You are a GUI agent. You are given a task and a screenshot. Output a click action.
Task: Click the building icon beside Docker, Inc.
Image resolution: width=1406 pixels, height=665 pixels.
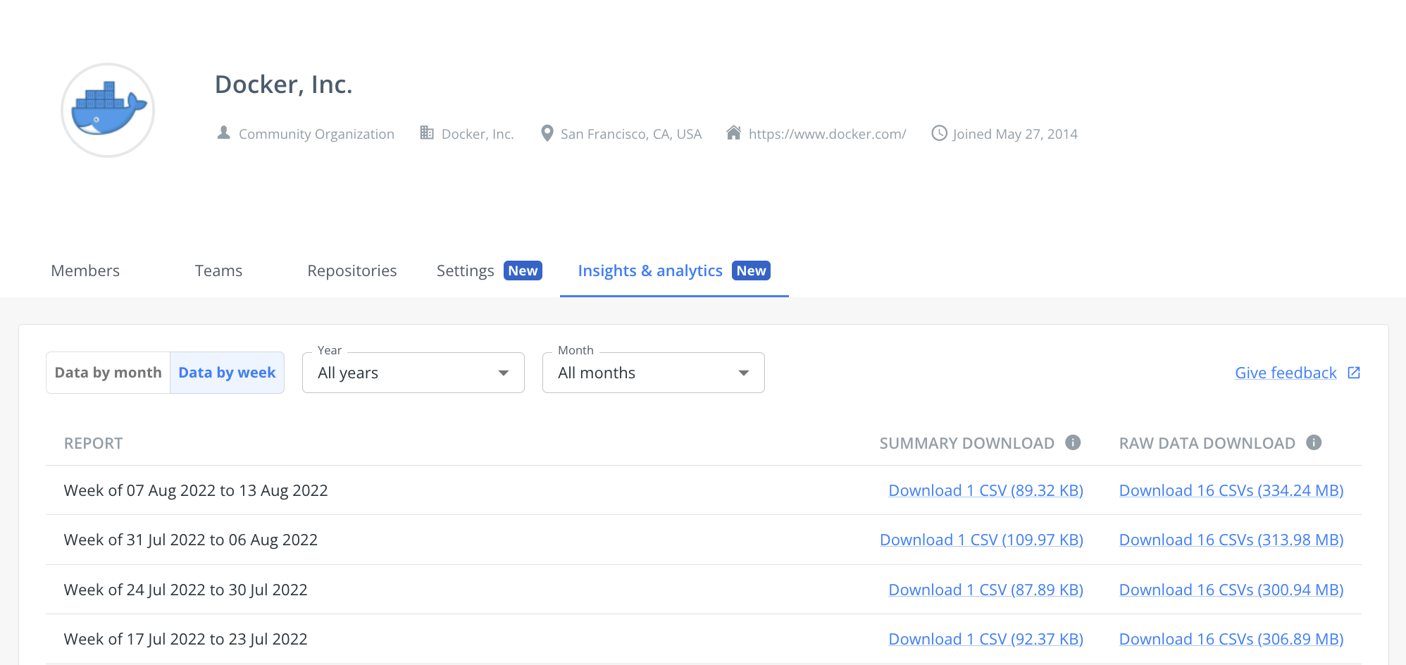[x=427, y=132]
